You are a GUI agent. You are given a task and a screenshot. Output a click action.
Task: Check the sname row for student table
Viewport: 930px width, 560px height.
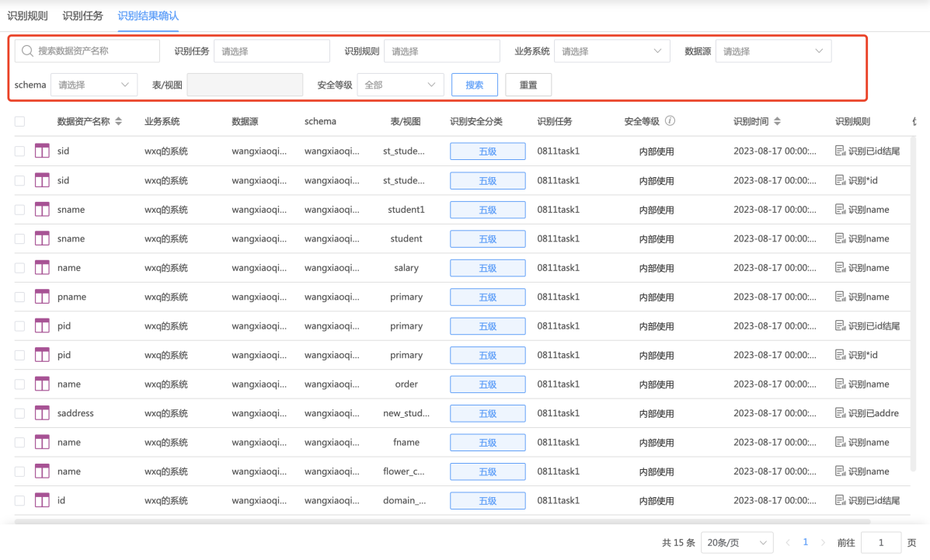point(19,238)
